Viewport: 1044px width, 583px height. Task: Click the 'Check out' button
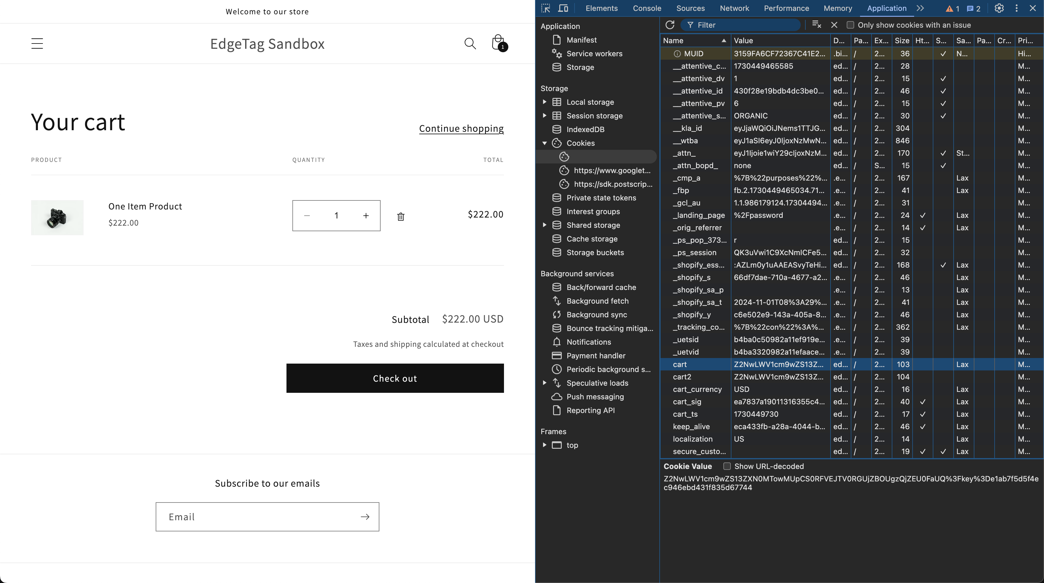click(x=395, y=378)
